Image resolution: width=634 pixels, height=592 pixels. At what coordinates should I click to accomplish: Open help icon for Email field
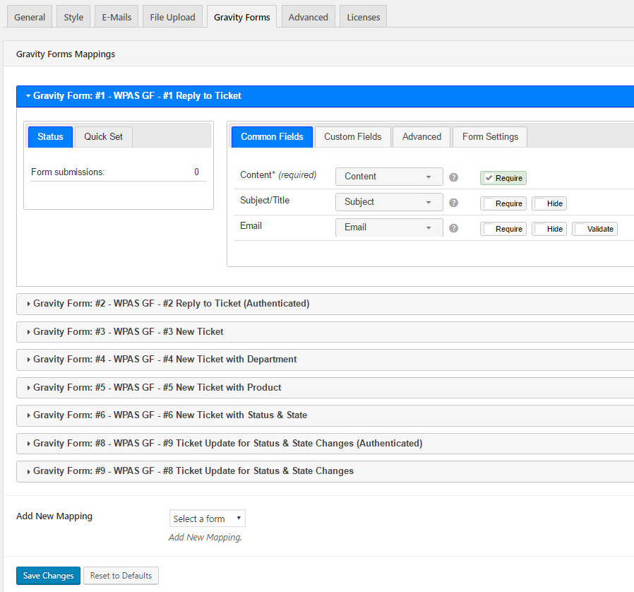pyautogui.click(x=454, y=228)
